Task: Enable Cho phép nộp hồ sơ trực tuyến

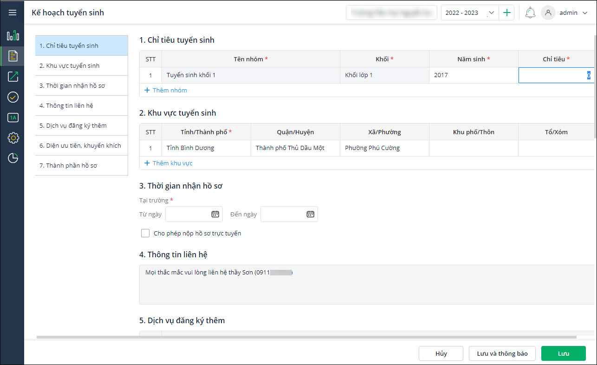Action: pyautogui.click(x=145, y=233)
